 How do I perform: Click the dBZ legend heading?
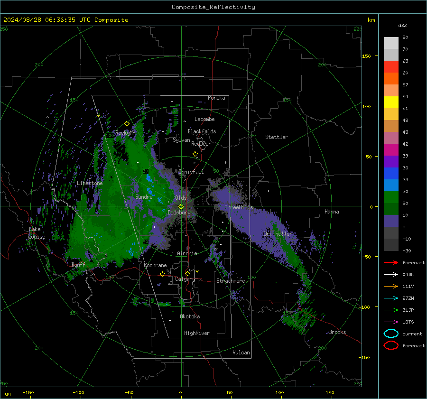pyautogui.click(x=402, y=26)
